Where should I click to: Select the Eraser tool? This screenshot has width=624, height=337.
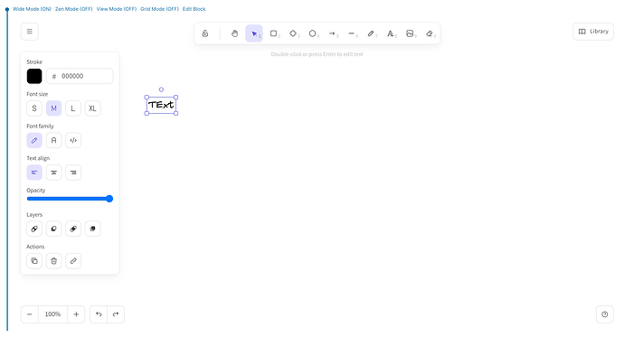[x=430, y=33]
